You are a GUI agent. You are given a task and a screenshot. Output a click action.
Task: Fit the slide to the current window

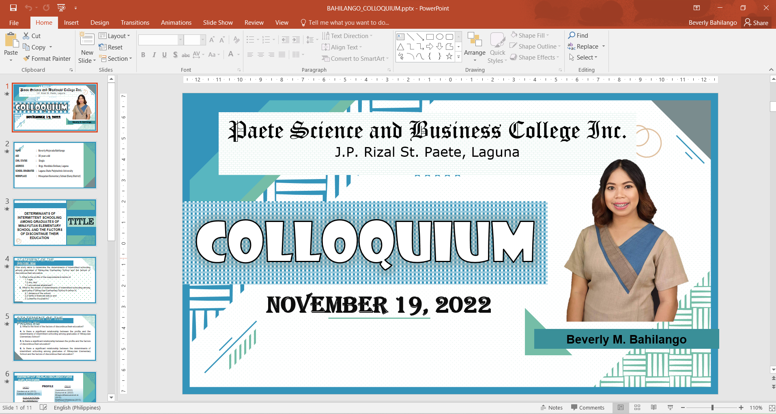coord(772,408)
